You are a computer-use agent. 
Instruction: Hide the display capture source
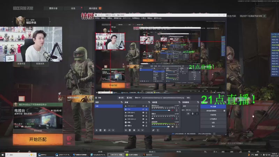click(143, 116)
